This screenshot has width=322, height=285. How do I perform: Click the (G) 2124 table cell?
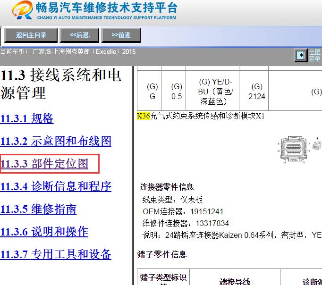coord(254,92)
